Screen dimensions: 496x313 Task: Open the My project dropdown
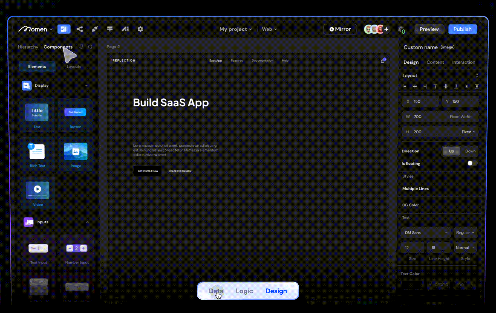tap(235, 29)
